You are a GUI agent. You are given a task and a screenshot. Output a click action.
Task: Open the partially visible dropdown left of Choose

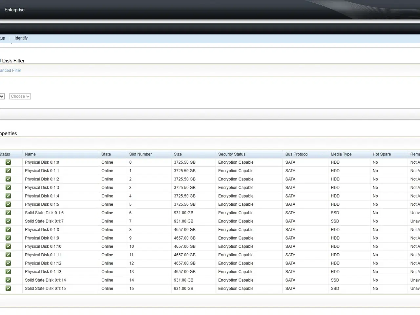pos(2,96)
